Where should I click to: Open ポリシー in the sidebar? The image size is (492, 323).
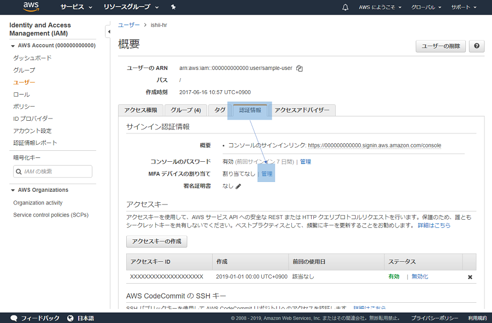pos(24,107)
